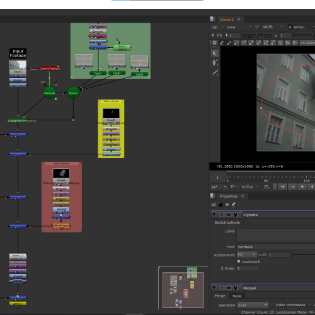Viewport: 315px width, 315px height.
Task: Open the A input Write1 dropdown
Action: pos(301,27)
